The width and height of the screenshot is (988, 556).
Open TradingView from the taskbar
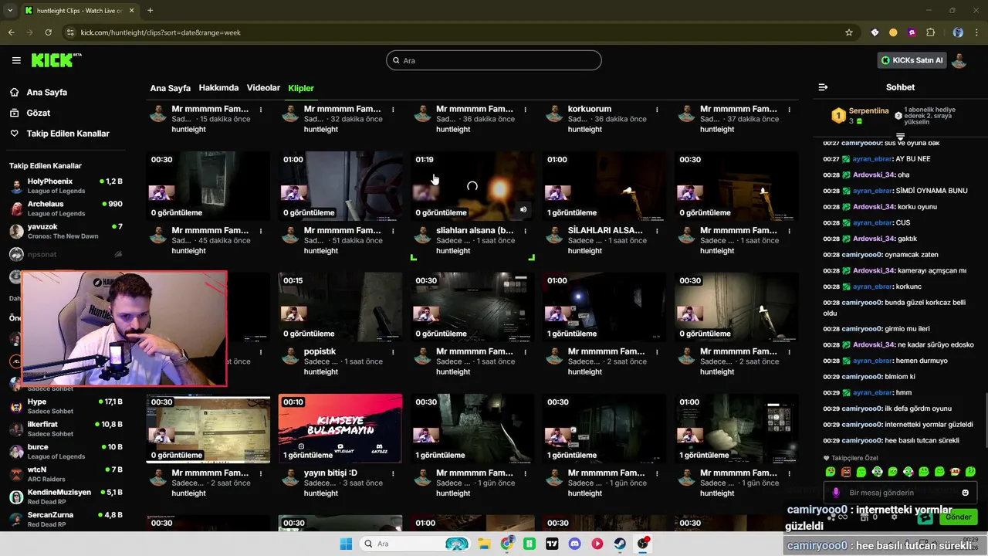click(552, 544)
